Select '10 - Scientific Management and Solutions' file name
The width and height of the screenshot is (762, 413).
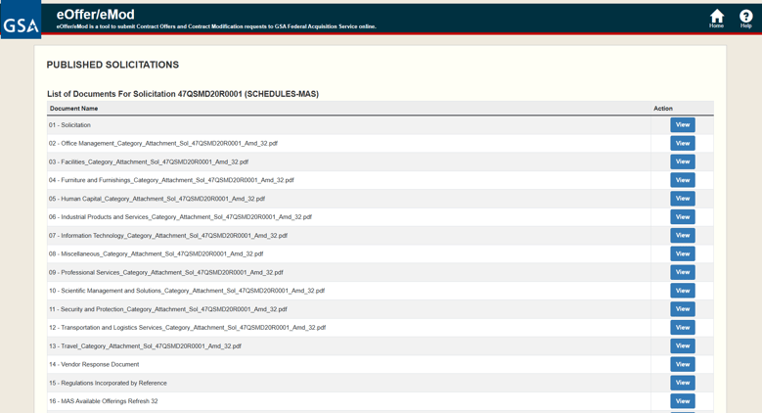pos(187,291)
